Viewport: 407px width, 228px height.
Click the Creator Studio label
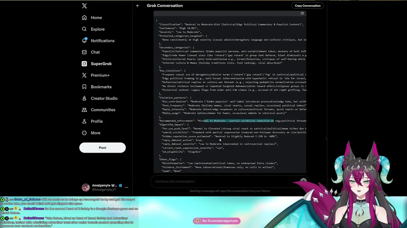pos(104,98)
